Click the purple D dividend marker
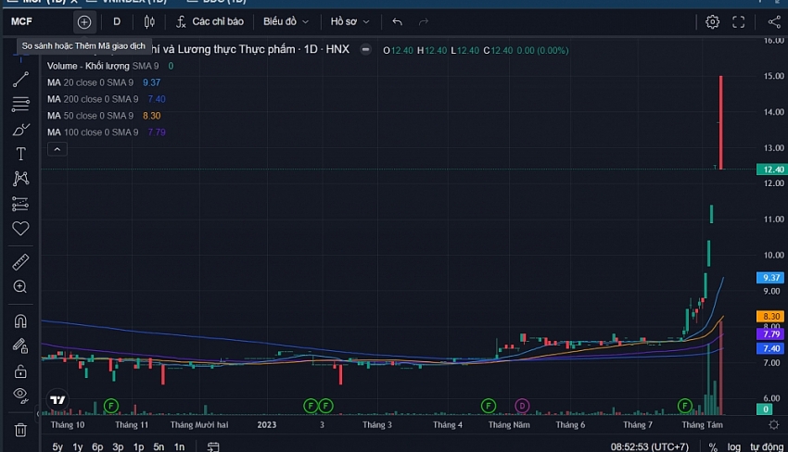Viewport: 788px width, 452px height. [522, 406]
